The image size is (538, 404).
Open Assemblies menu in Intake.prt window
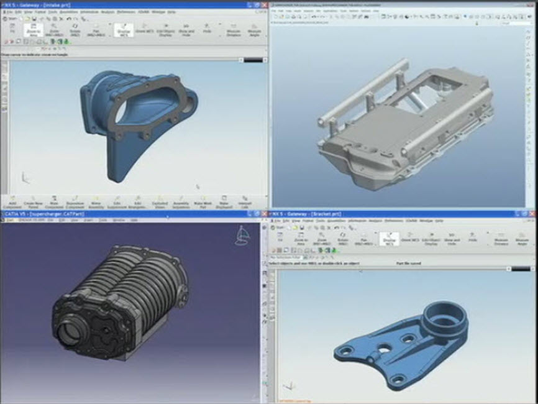68,12
